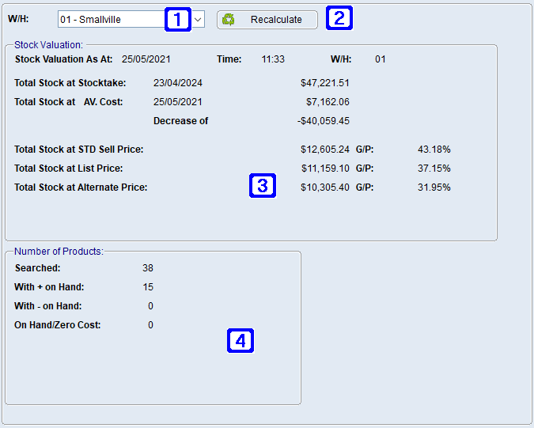Select the '01 - Smallville' warehouse field
Screen dimensions: 534x428
131,20
